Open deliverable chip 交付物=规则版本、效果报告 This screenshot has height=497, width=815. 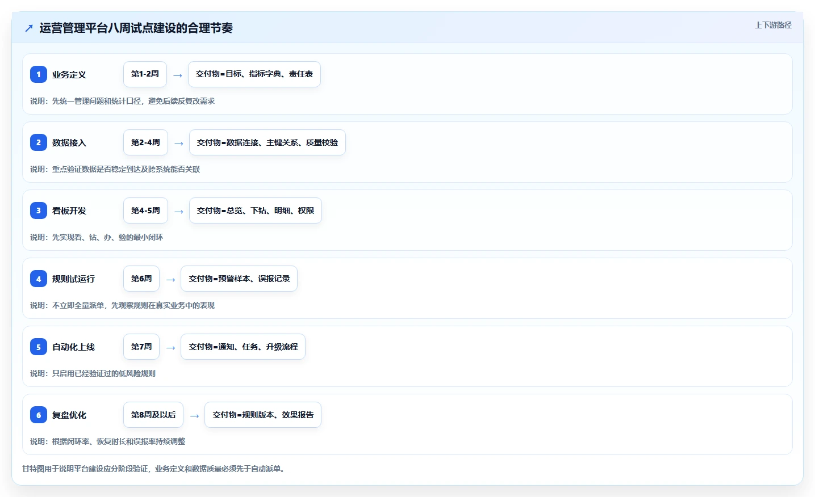pos(263,415)
